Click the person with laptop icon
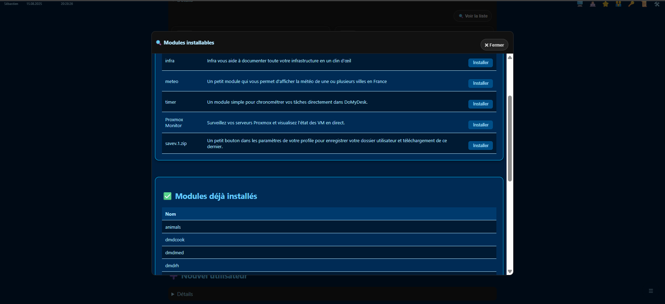 pyautogui.click(x=592, y=4)
